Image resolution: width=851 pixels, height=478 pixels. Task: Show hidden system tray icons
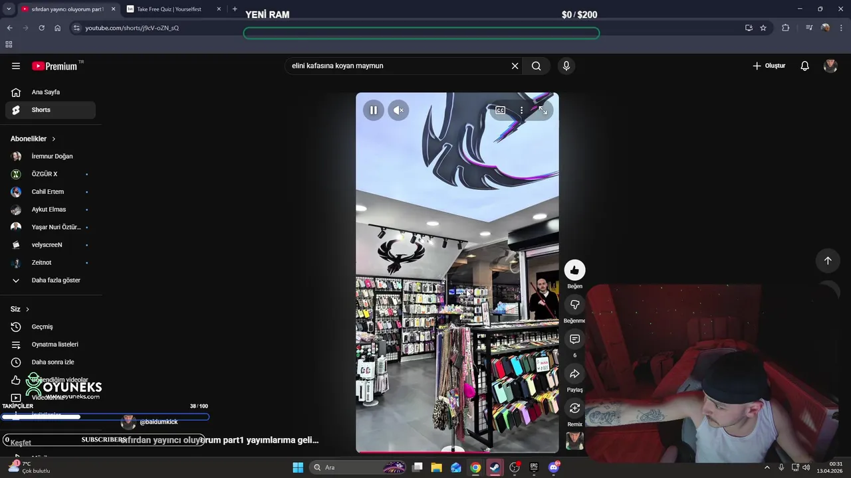click(x=767, y=467)
